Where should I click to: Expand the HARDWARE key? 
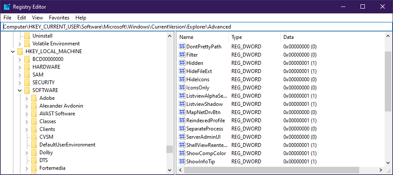point(20,67)
